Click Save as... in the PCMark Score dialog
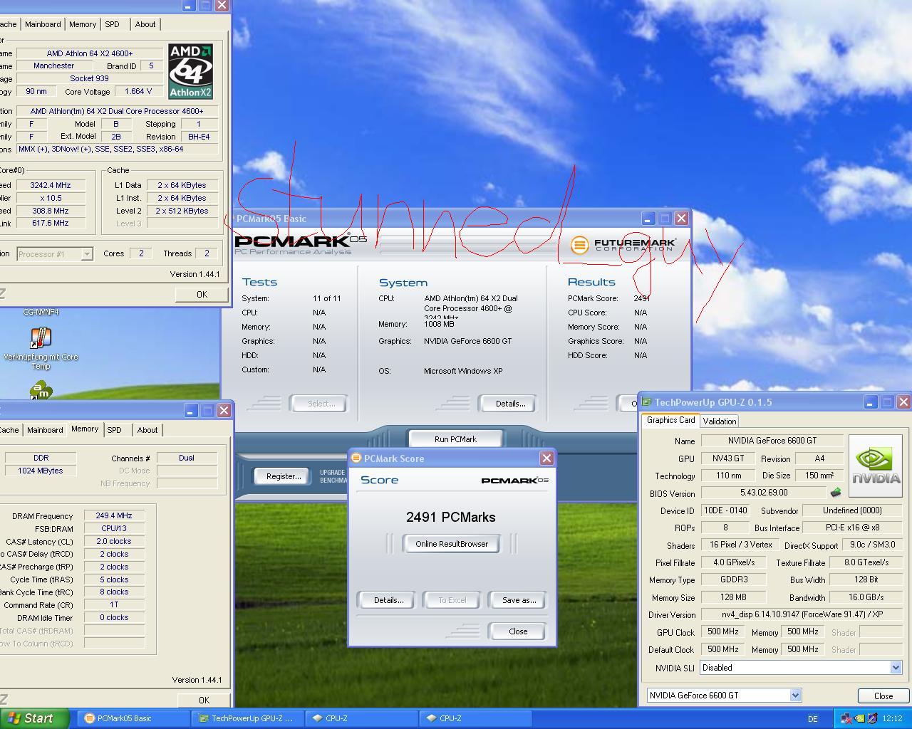This screenshot has height=729, width=912. pos(519,600)
